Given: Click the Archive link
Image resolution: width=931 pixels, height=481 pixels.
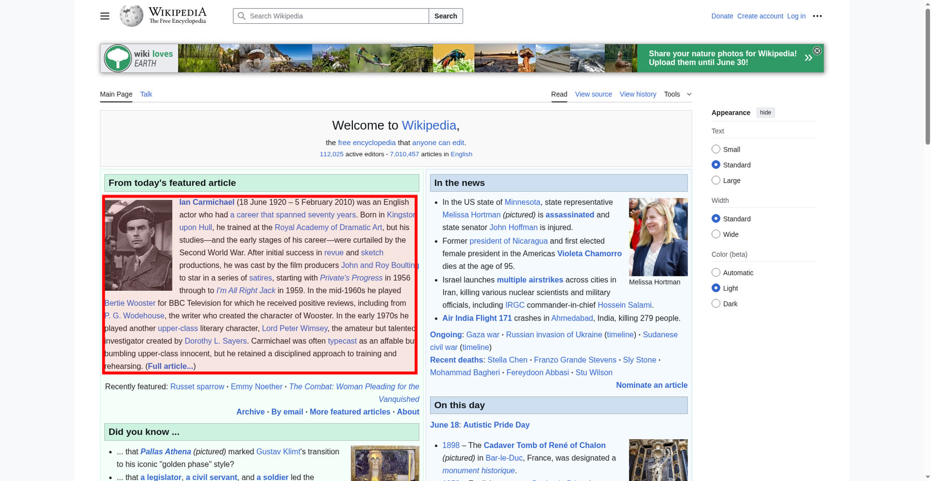Looking at the screenshot, I should click(250, 412).
